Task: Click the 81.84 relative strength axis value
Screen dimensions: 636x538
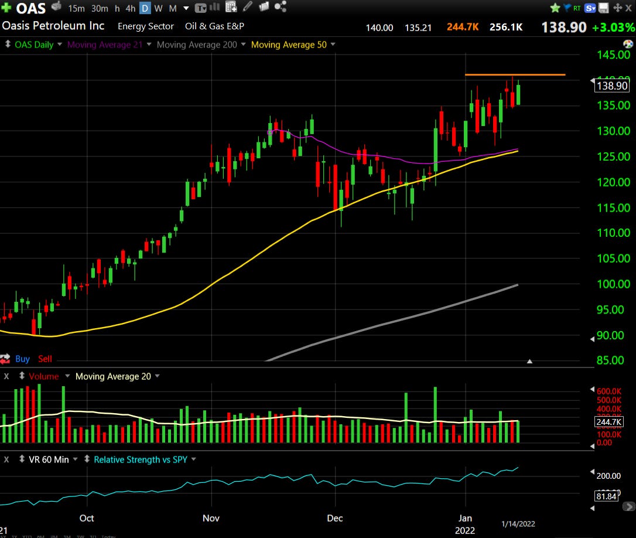Action: pyautogui.click(x=606, y=496)
